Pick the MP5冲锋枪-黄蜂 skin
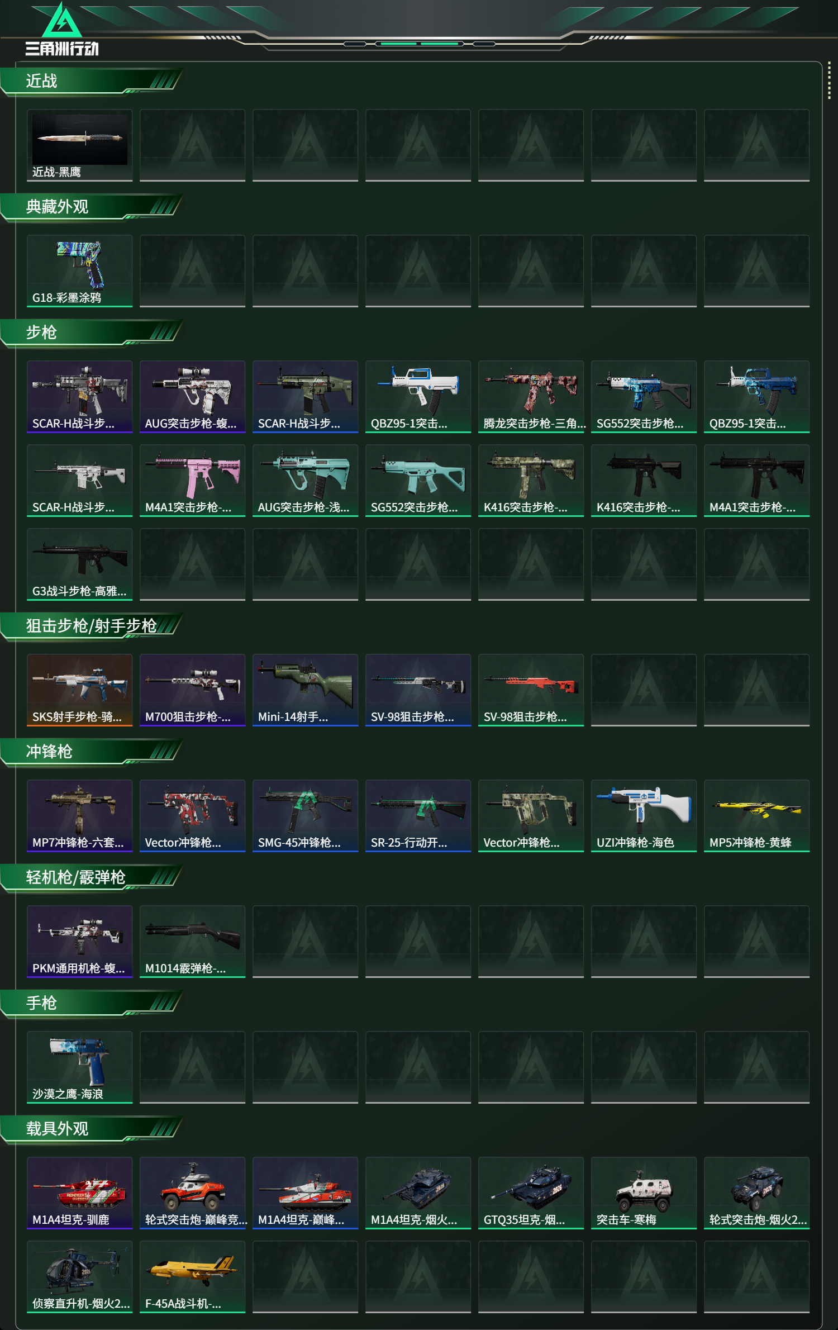Screen dimensions: 838x1330 click(x=756, y=816)
